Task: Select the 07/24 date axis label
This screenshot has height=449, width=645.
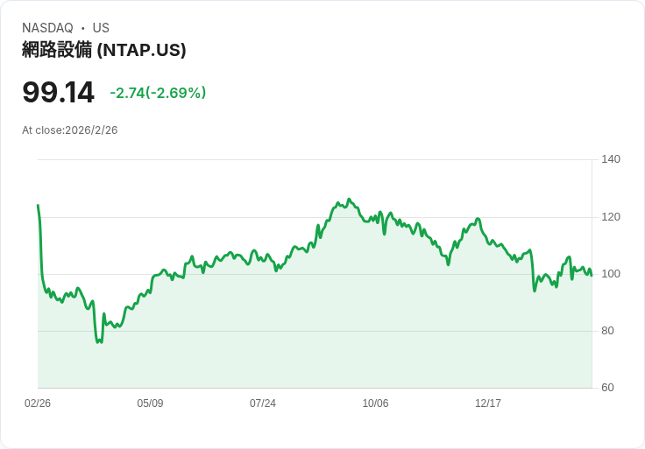Action: (263, 403)
